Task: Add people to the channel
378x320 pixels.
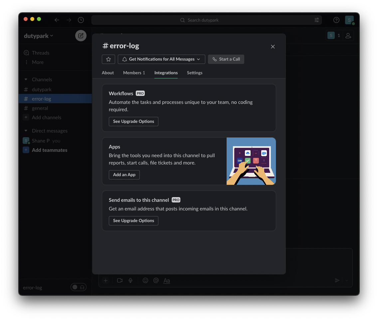Action: pos(348,36)
